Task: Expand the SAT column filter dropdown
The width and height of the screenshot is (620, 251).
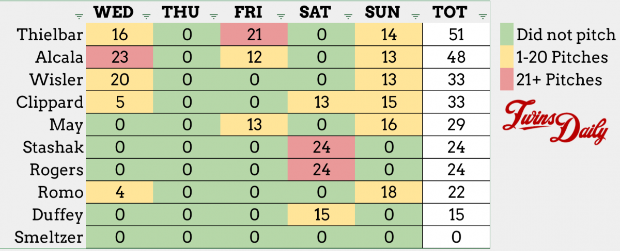Action: click(x=348, y=16)
